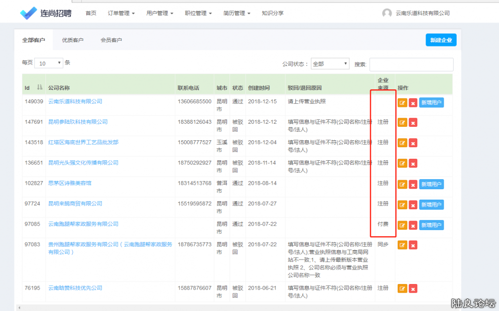The image size is (499, 311).
Task: Click the delete icon for 云南跑腿帮家政服务有限公司
Action: 413,225
